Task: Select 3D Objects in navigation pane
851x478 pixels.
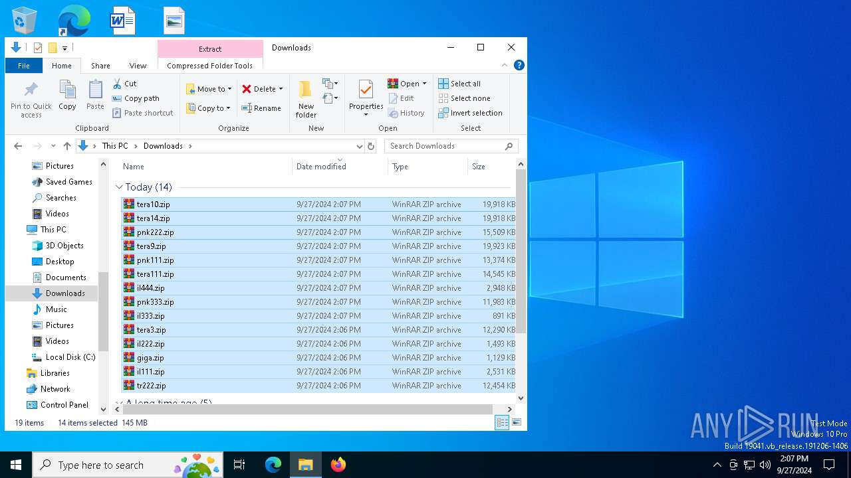Action: point(58,246)
